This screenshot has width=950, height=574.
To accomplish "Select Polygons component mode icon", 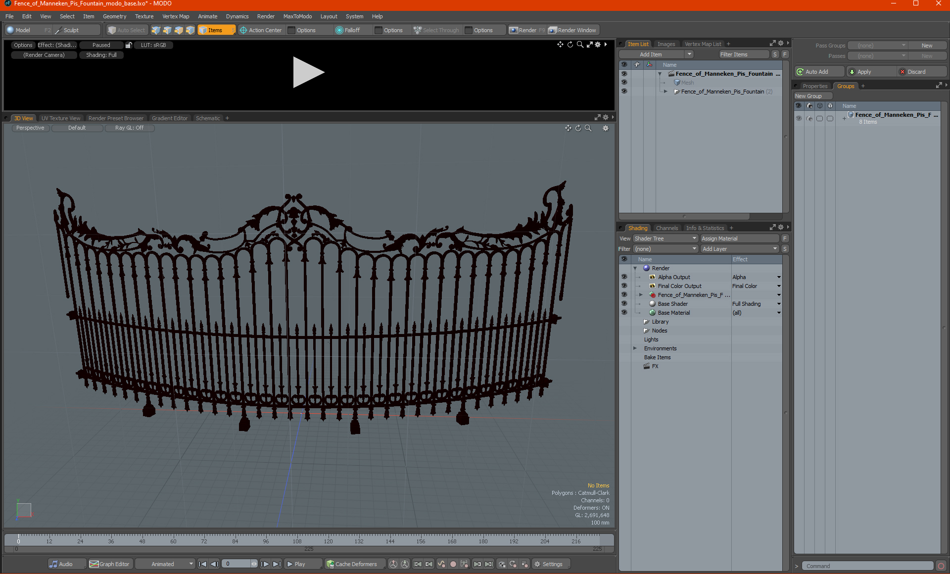I will point(179,30).
